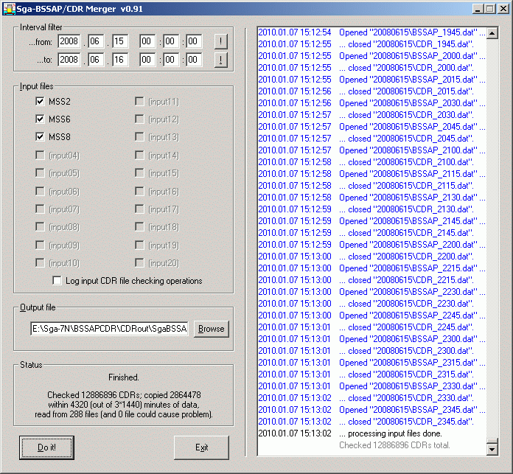
Task: Click the from hour field
Action: click(147, 41)
